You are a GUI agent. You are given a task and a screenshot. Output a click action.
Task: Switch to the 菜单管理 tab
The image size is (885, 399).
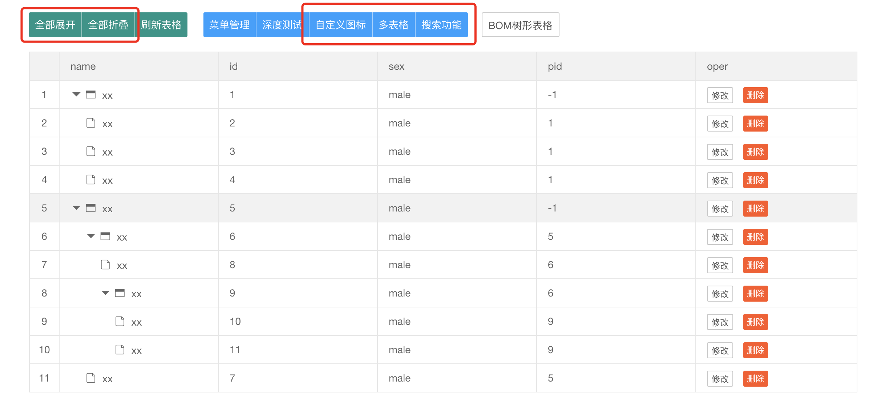coord(230,25)
